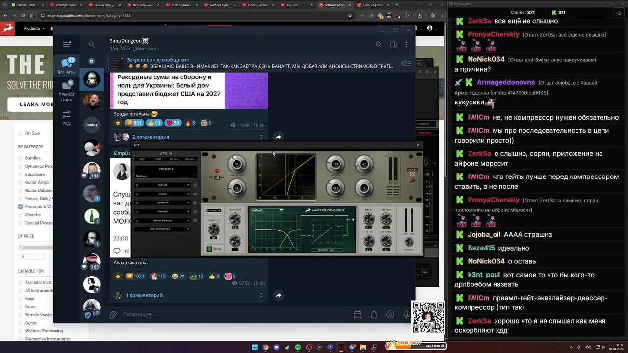Open the ClearQ effect slot dropdown
This screenshot has width=628, height=353.
point(162,194)
